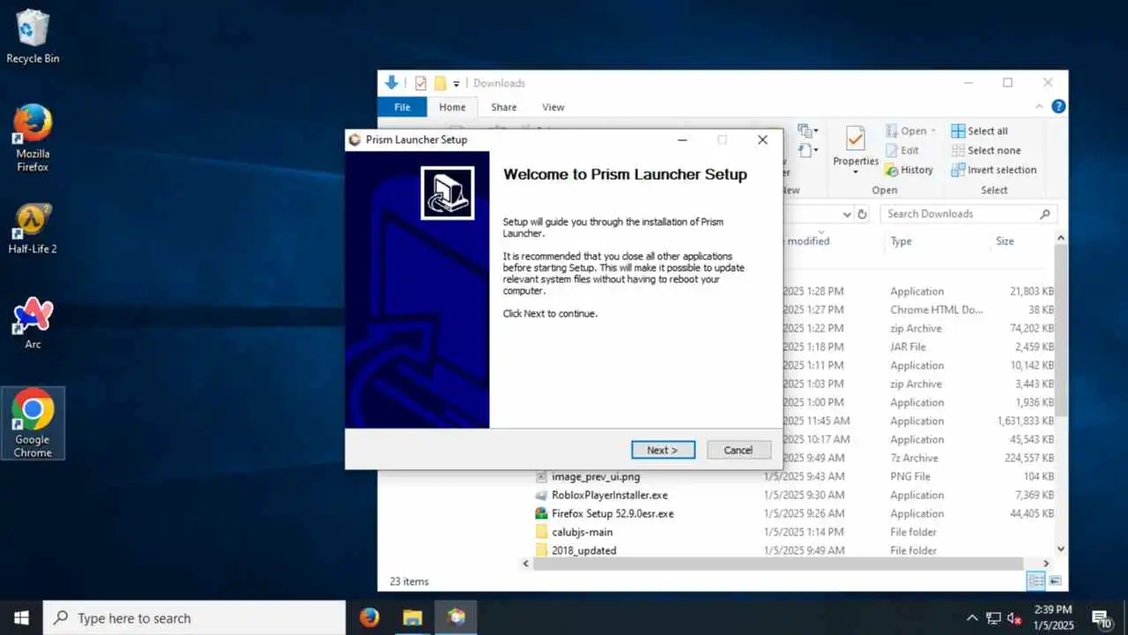Collapse the Explorer ribbon with chevron
The width and height of the screenshot is (1128, 635).
coord(1040,106)
